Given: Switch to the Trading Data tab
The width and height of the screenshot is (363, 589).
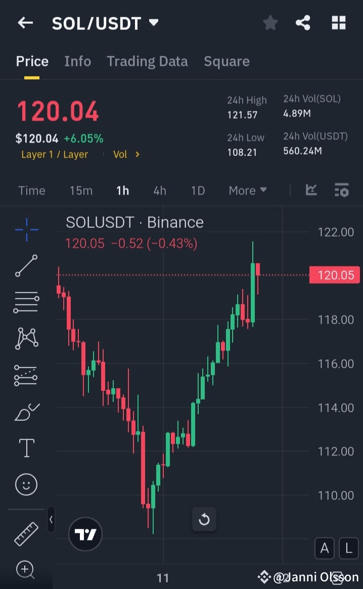Looking at the screenshot, I should point(147,61).
